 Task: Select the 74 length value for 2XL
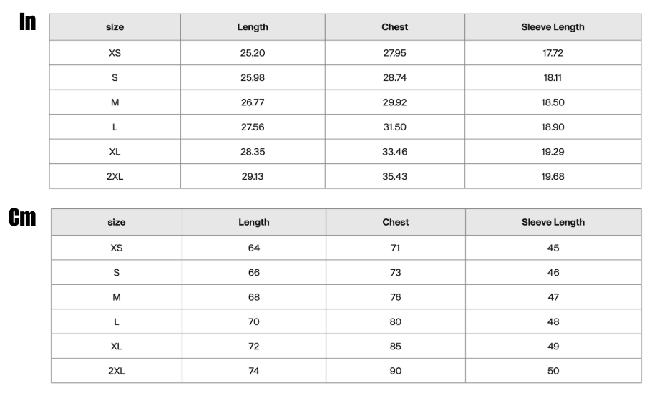coord(254,371)
